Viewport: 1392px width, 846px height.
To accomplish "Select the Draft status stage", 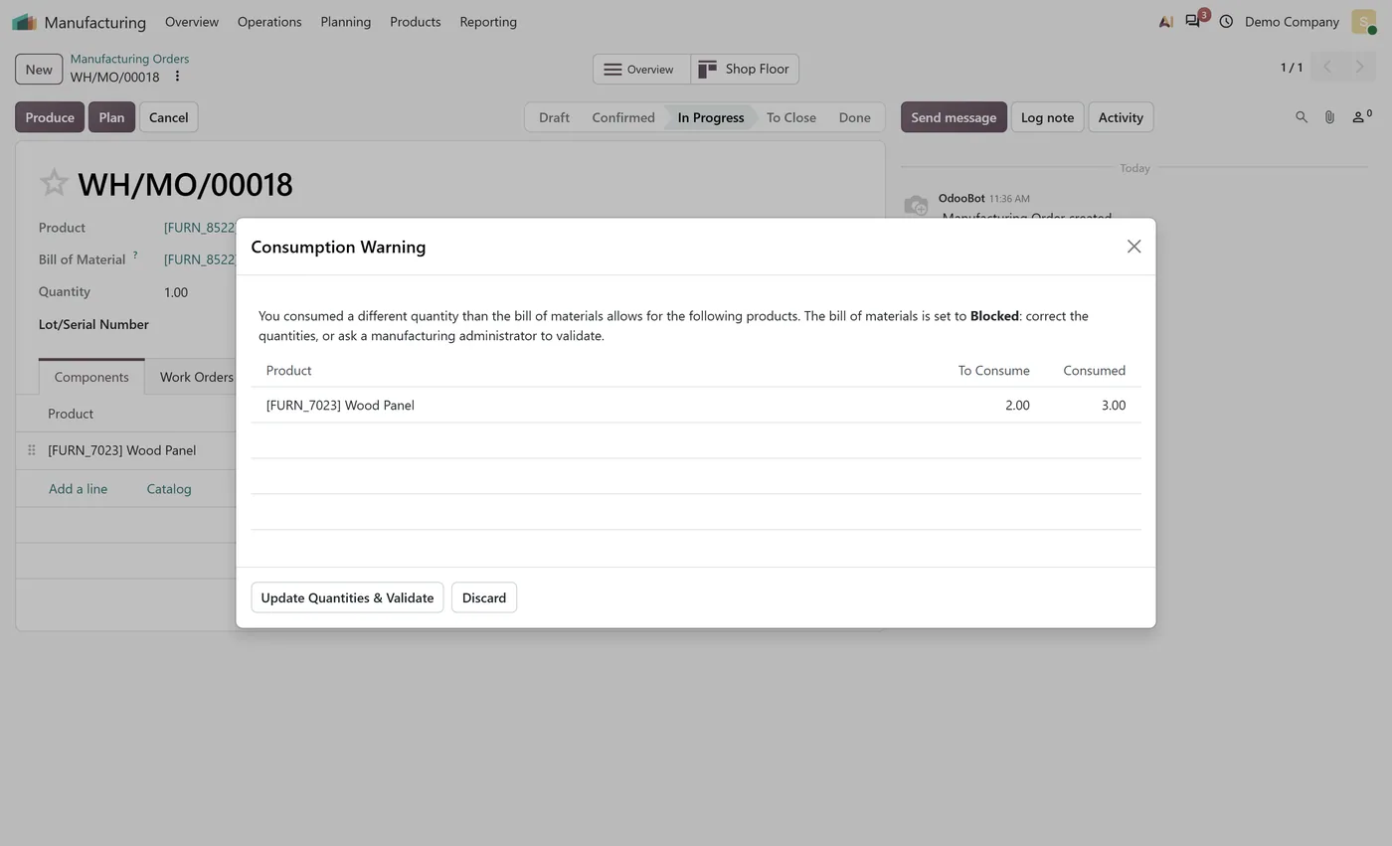I will point(554,117).
